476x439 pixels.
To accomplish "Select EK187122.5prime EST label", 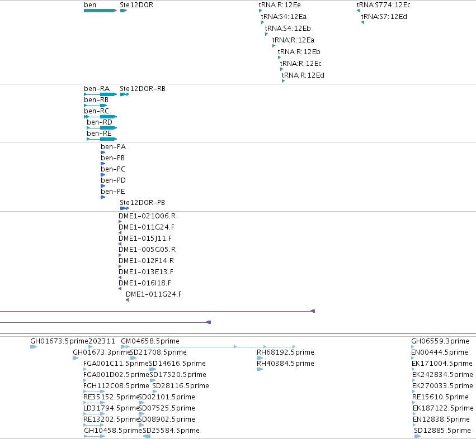I will click(x=443, y=408).
